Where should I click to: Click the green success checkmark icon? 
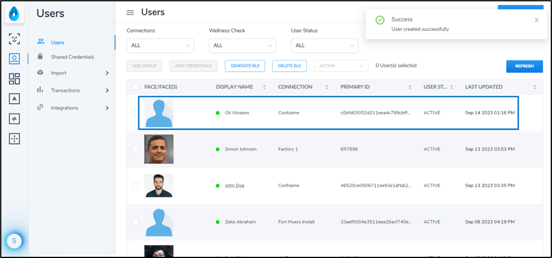380,20
